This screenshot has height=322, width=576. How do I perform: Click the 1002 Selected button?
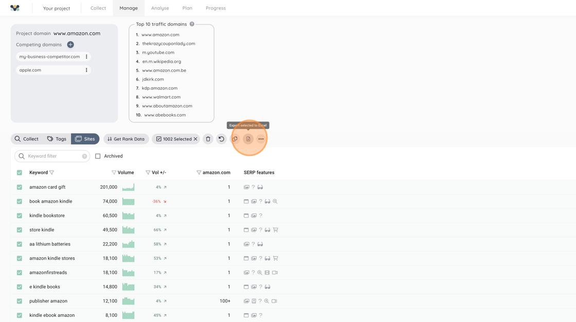coord(175,139)
